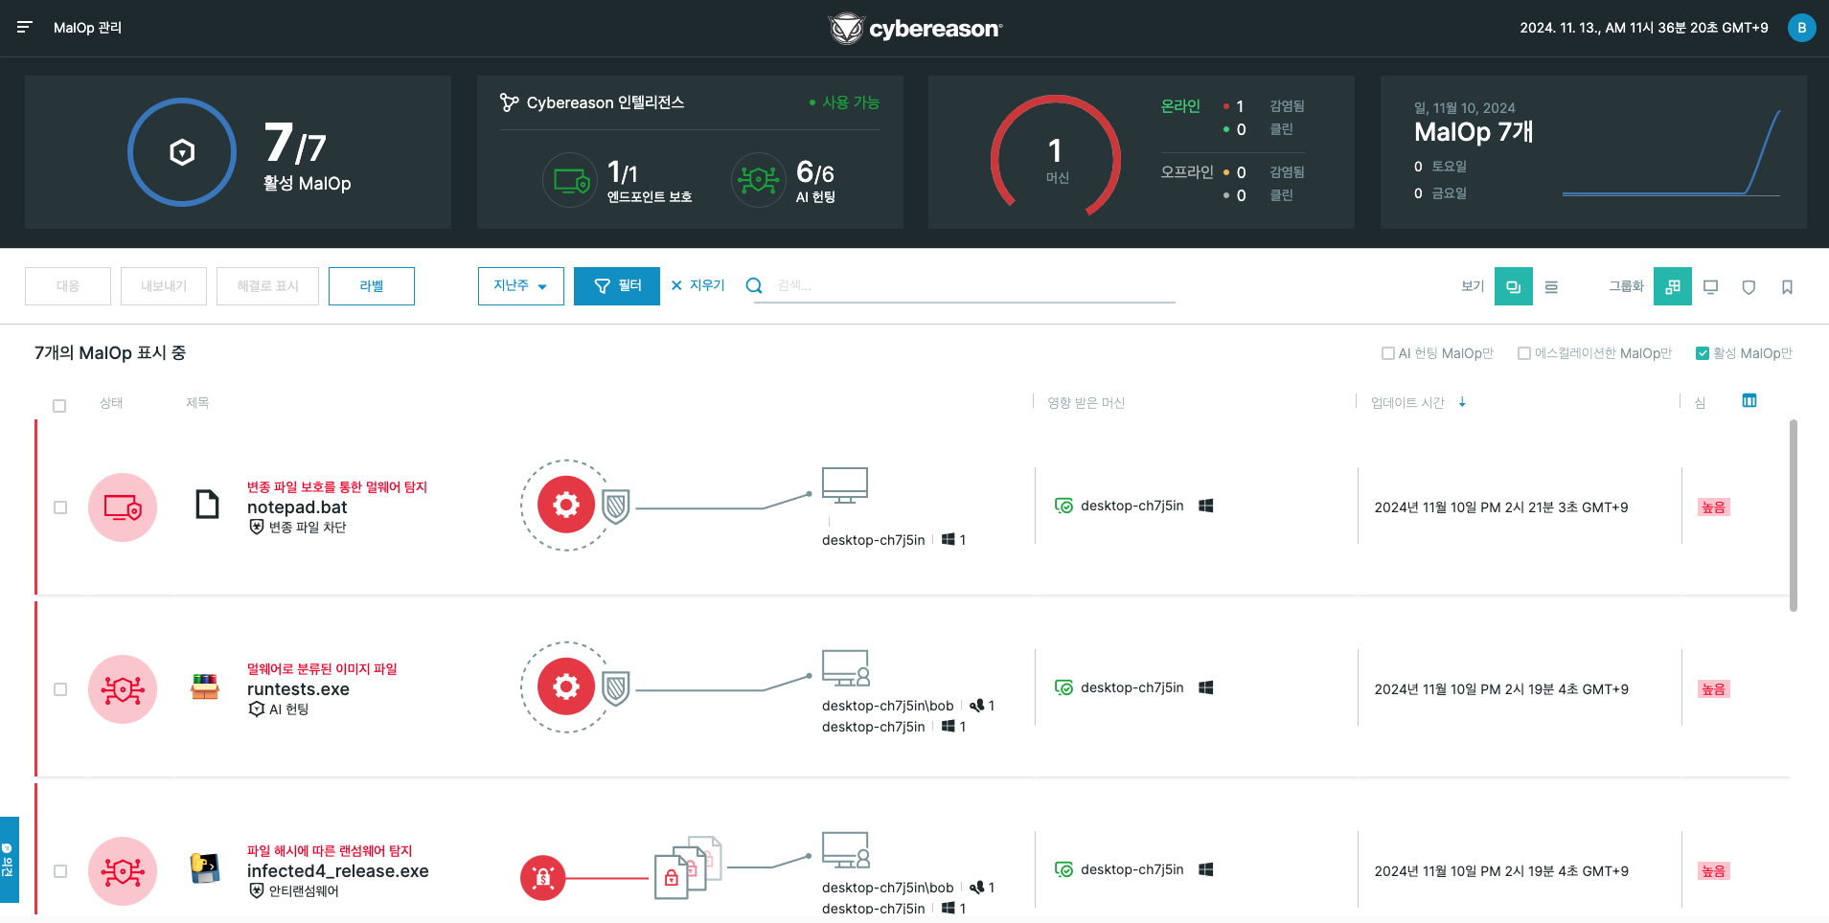Click the runtests.exe red gear malware node

tap(566, 687)
